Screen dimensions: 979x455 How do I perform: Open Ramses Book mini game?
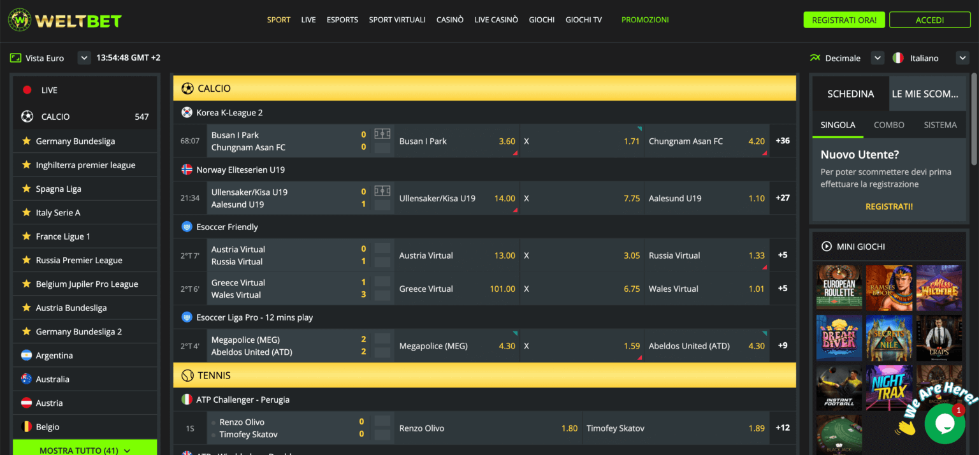pyautogui.click(x=888, y=288)
